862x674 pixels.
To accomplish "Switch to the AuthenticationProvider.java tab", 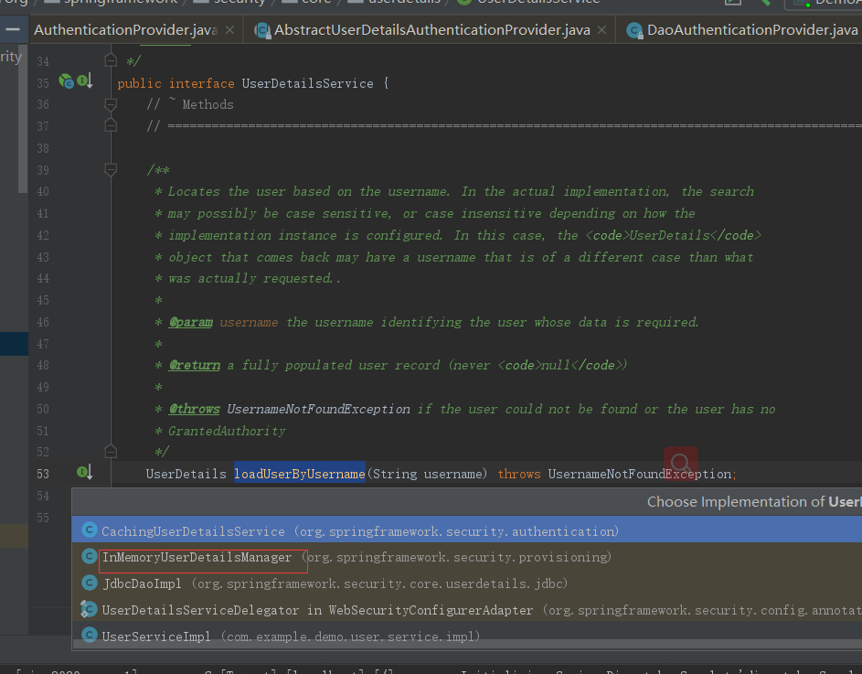I will pyautogui.click(x=125, y=29).
